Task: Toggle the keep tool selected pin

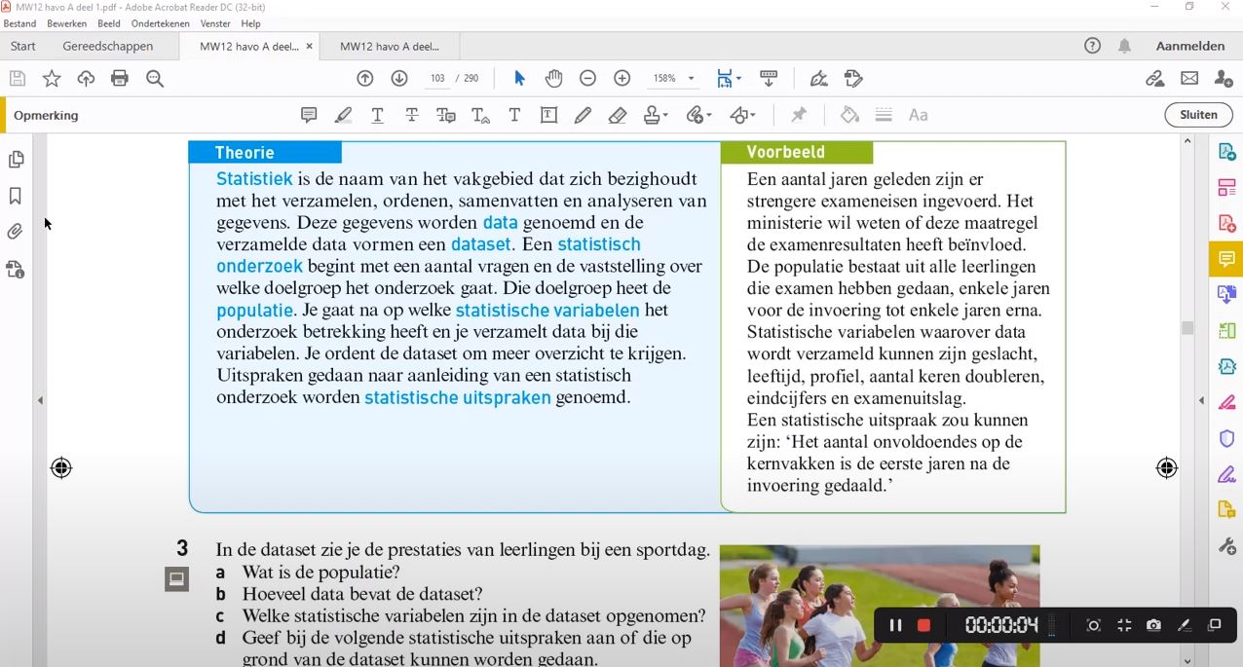Action: [799, 115]
